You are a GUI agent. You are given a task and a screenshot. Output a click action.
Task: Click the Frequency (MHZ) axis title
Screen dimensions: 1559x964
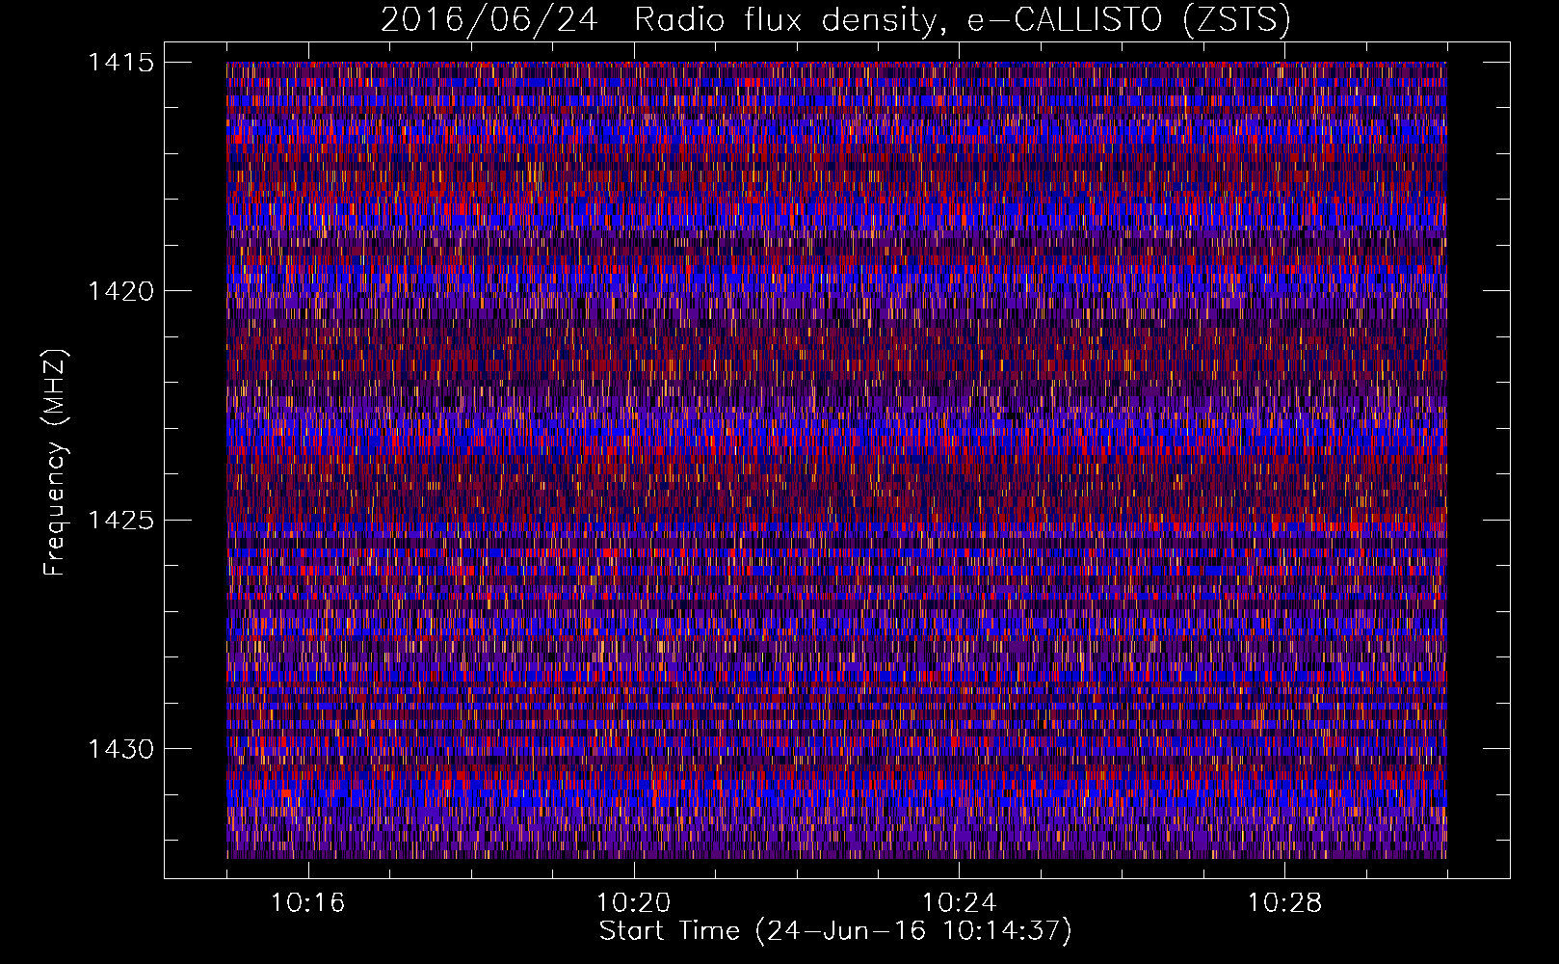55,463
